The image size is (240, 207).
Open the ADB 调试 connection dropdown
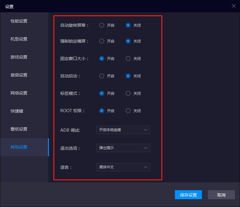pos(123,130)
